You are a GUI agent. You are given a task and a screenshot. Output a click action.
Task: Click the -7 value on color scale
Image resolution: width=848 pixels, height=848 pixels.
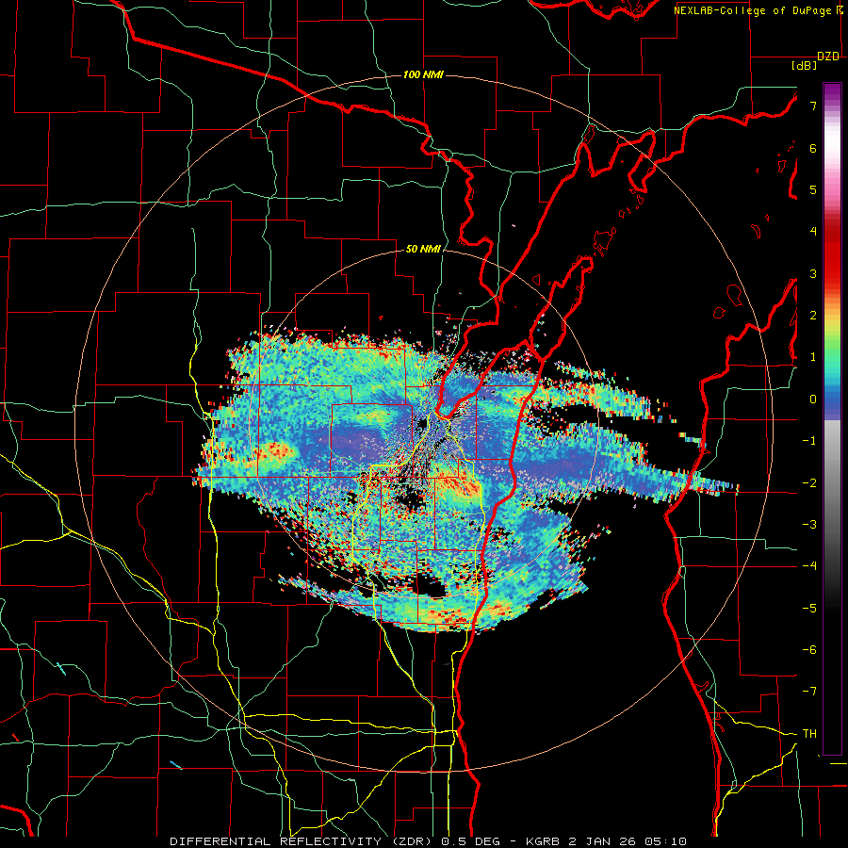pyautogui.click(x=809, y=692)
